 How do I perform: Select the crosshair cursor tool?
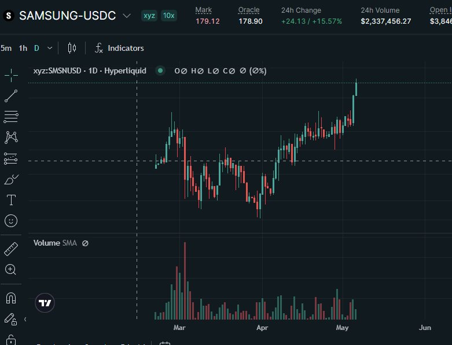click(11, 75)
